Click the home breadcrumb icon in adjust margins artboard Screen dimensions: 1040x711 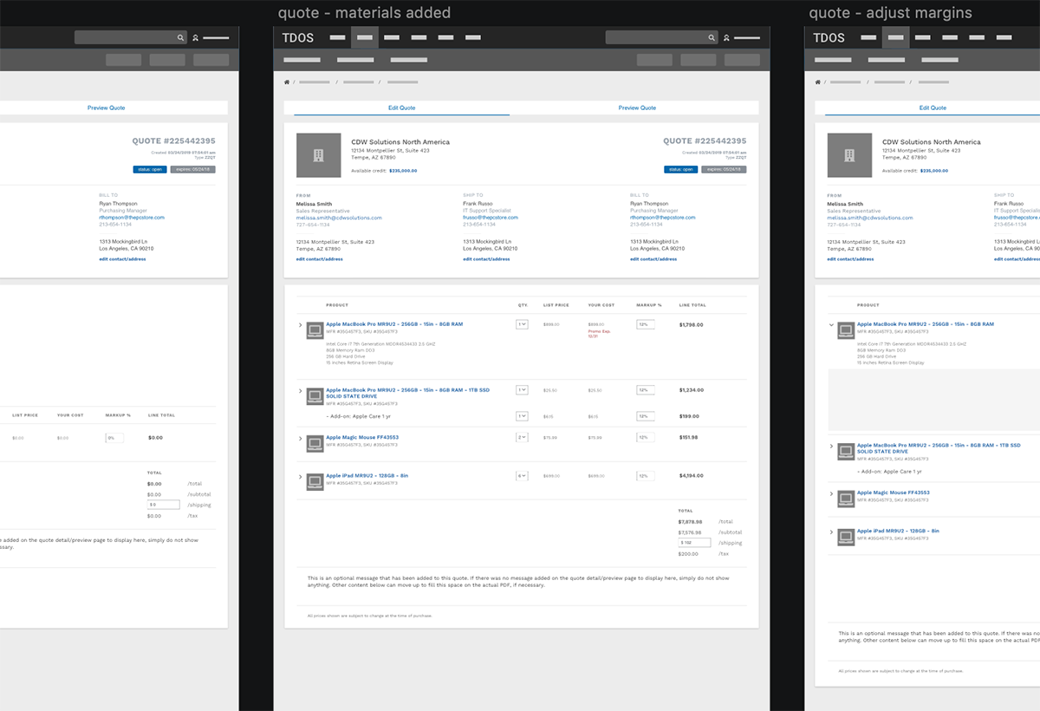[x=817, y=82]
